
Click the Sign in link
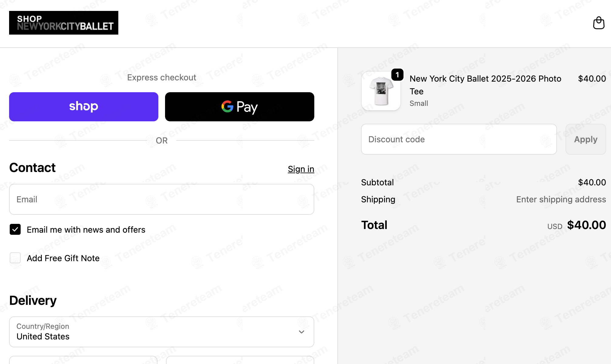click(301, 169)
